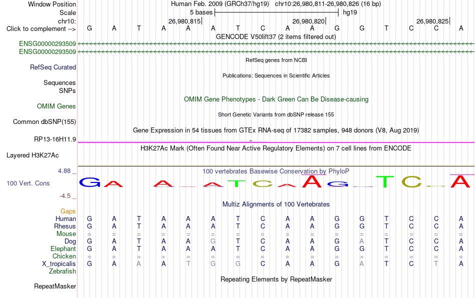Screen dimensions: 475x298
Task: Click the large blue G in the conservation logo
Action: [x=89, y=182]
